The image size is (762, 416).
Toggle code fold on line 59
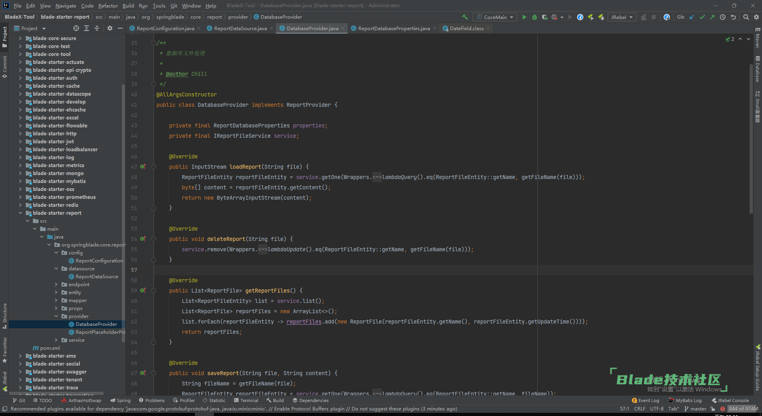(x=154, y=291)
